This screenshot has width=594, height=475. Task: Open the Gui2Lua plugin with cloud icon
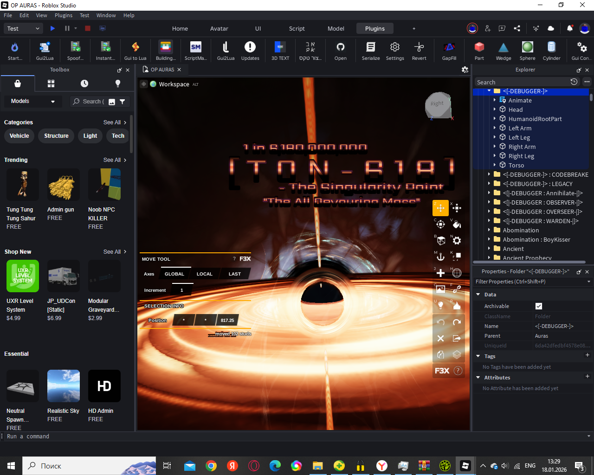click(x=45, y=51)
